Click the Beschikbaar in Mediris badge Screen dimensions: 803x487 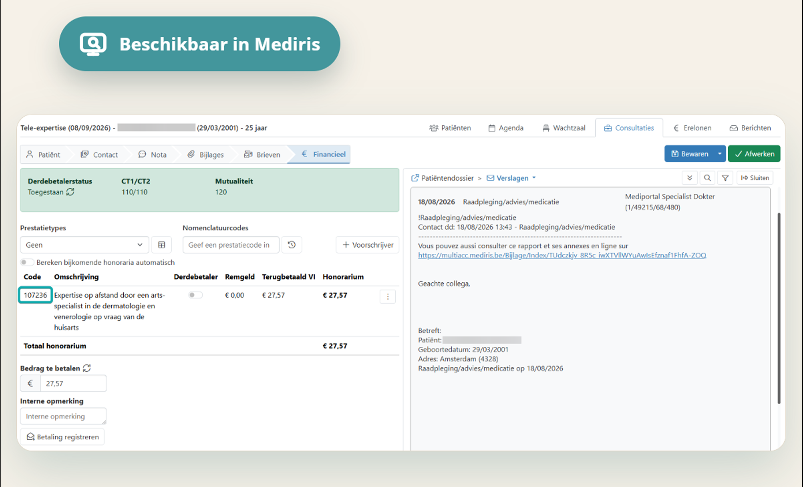click(x=199, y=44)
